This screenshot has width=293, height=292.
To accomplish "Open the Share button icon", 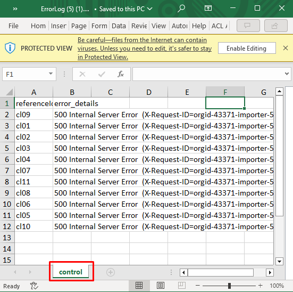I will [275, 26].
